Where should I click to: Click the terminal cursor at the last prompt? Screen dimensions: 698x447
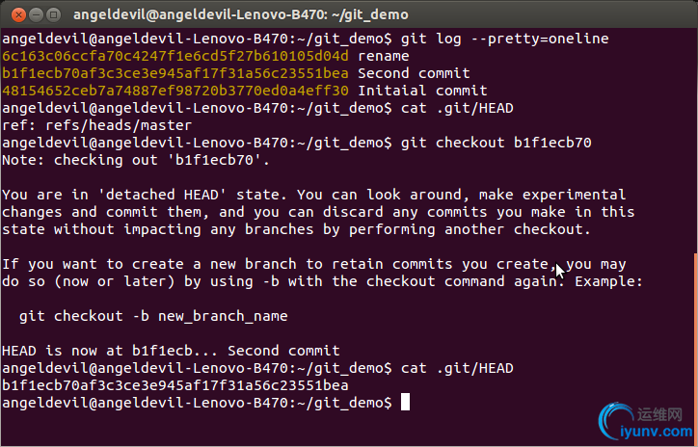[x=406, y=402]
